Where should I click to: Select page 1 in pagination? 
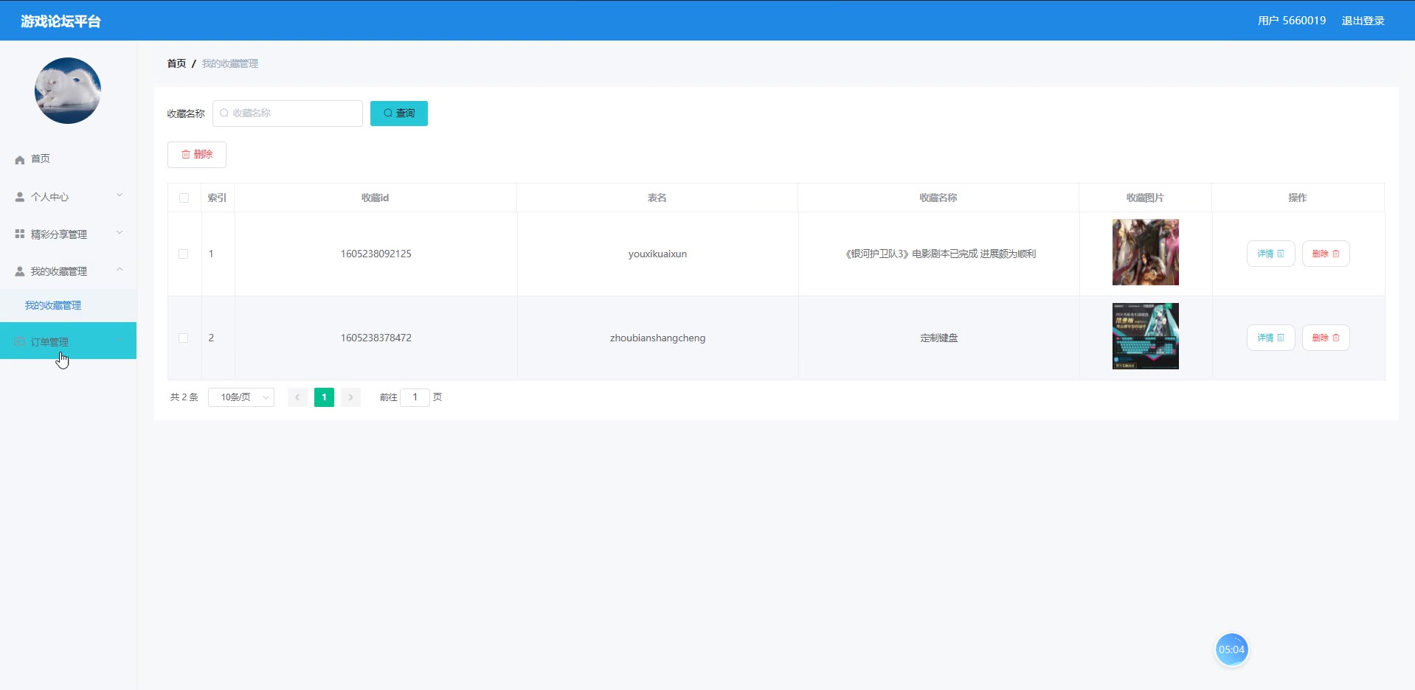[324, 397]
